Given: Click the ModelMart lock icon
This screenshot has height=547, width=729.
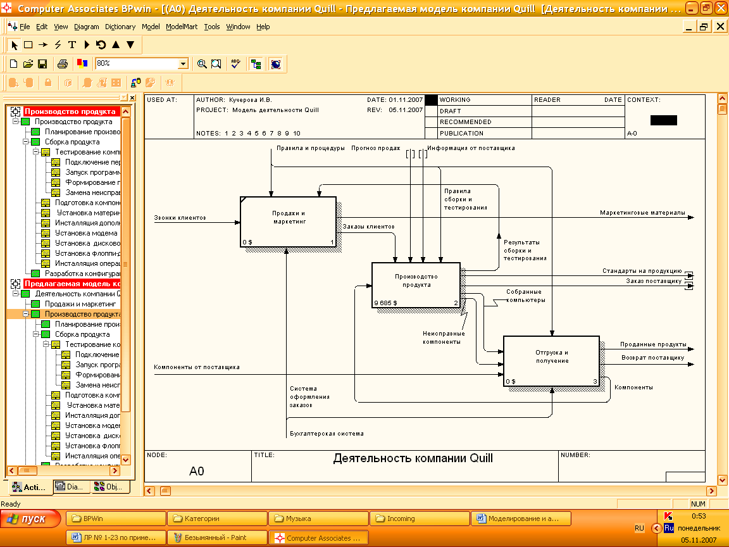Looking at the screenshot, I should pos(48,83).
